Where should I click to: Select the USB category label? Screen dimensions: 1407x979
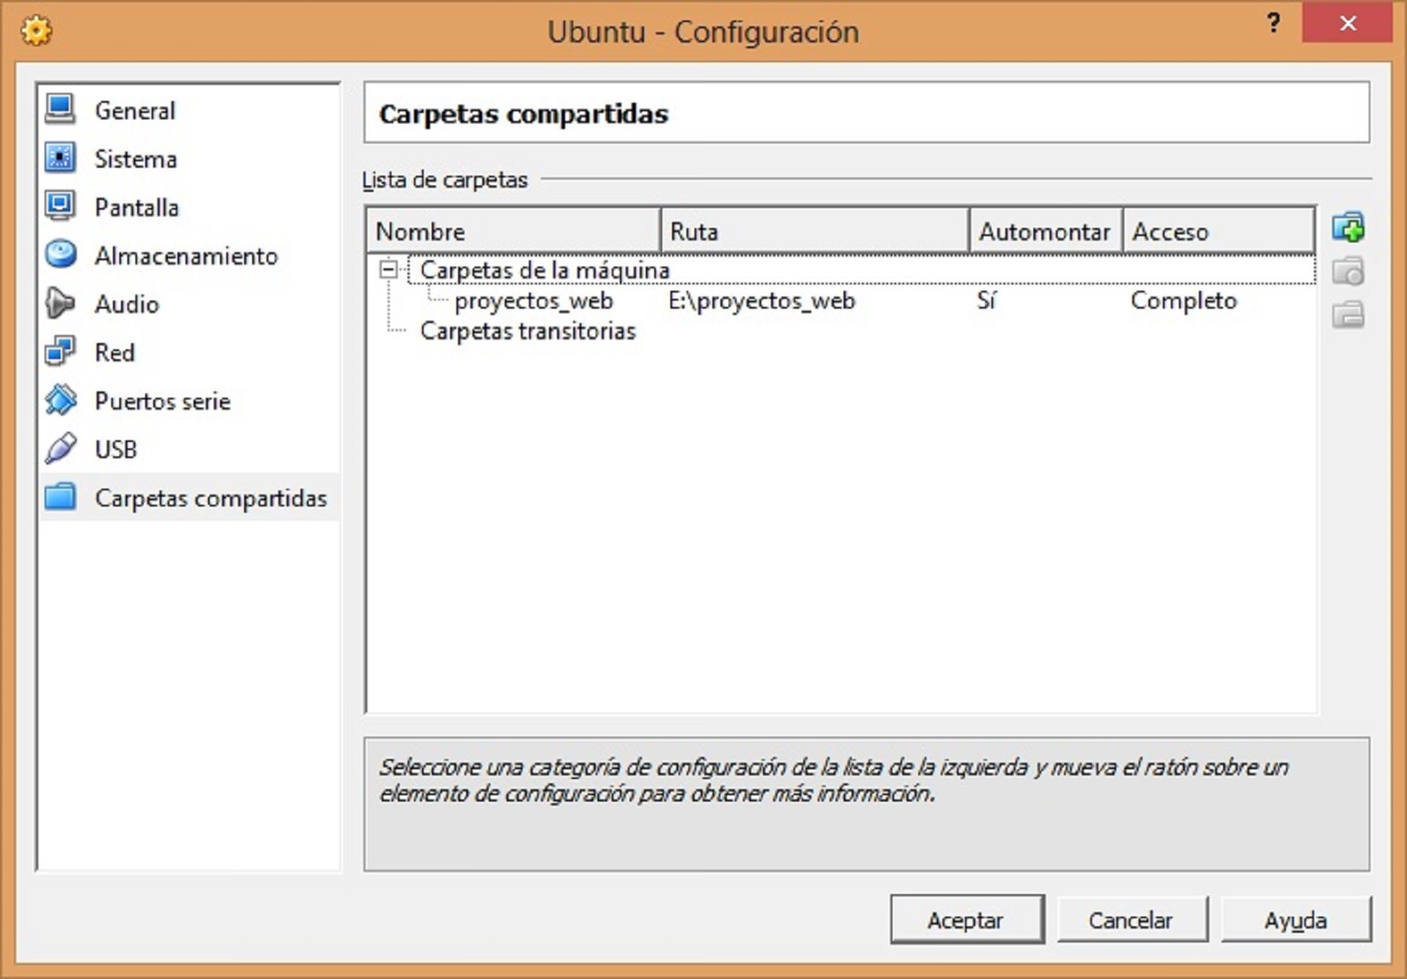tap(116, 449)
